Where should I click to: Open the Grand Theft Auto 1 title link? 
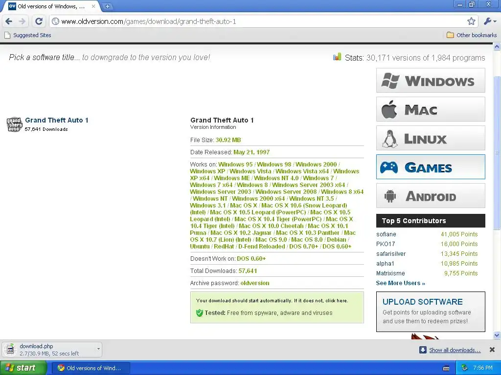click(x=57, y=120)
